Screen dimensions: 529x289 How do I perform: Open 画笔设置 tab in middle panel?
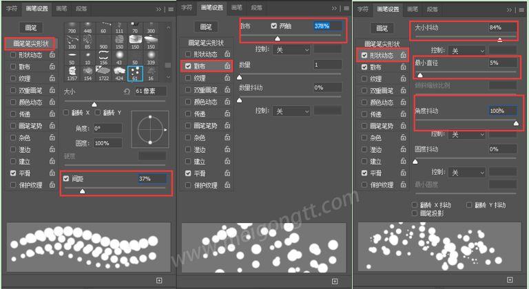pos(212,8)
